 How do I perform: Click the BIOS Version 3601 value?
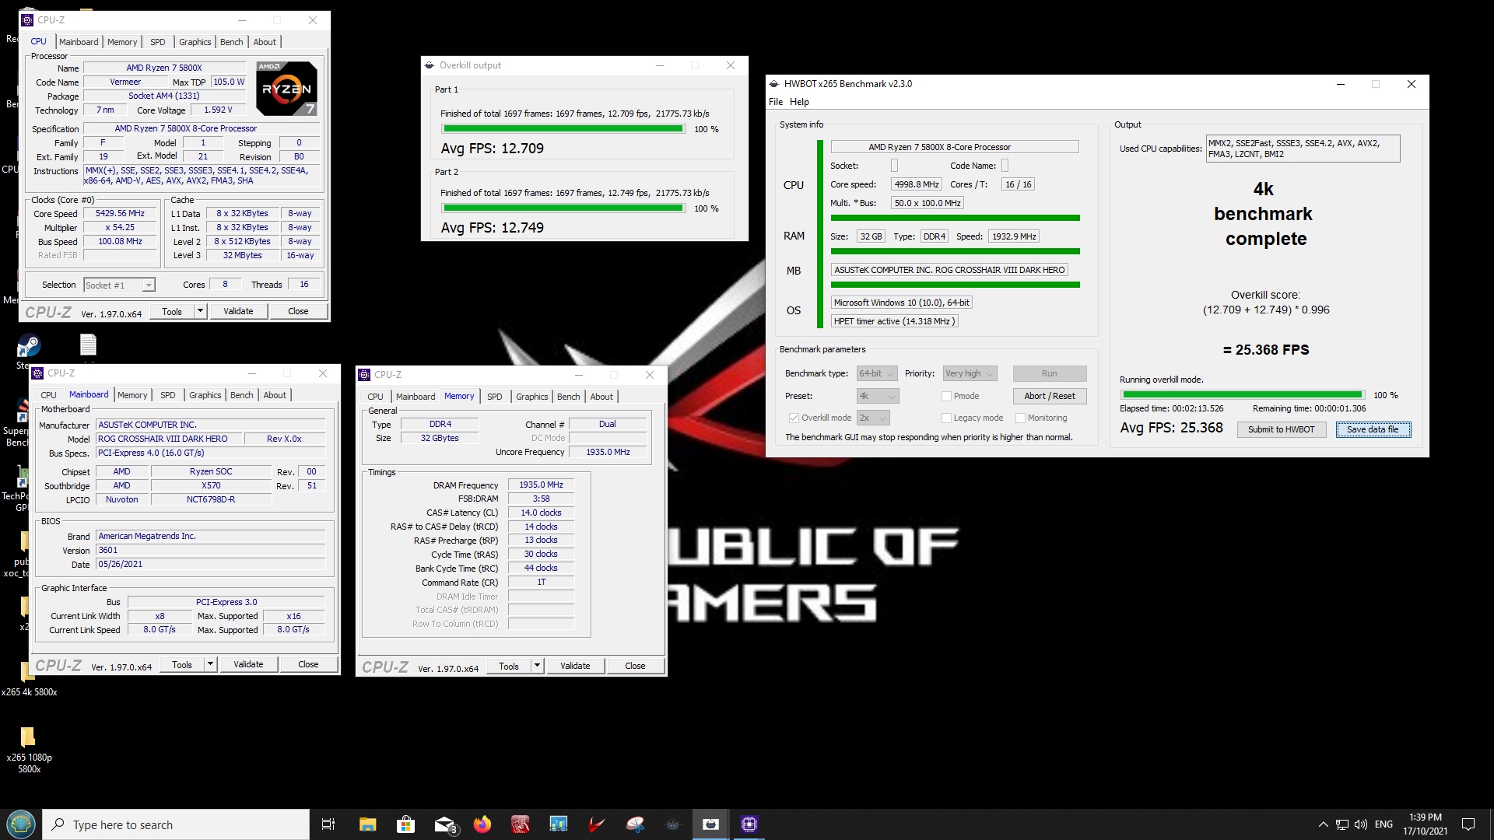[210, 550]
